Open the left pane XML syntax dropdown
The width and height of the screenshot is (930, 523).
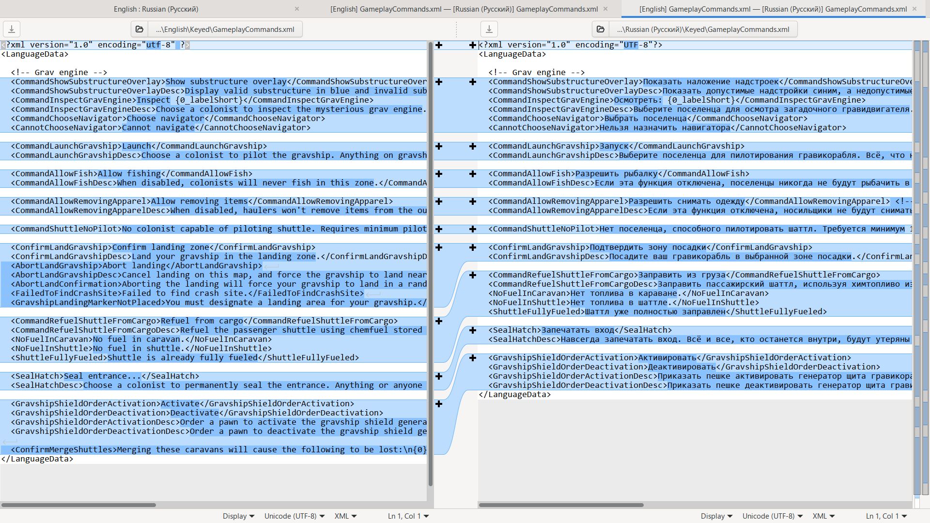pyautogui.click(x=345, y=516)
